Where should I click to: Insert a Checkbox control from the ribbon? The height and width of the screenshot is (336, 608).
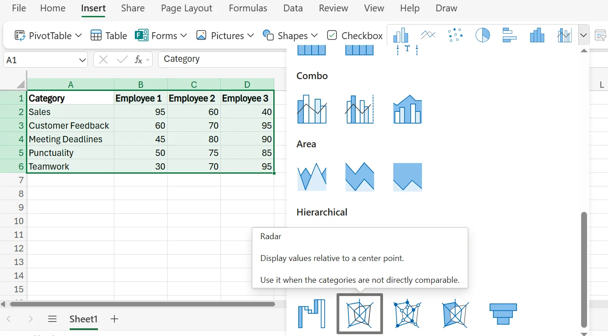point(355,35)
